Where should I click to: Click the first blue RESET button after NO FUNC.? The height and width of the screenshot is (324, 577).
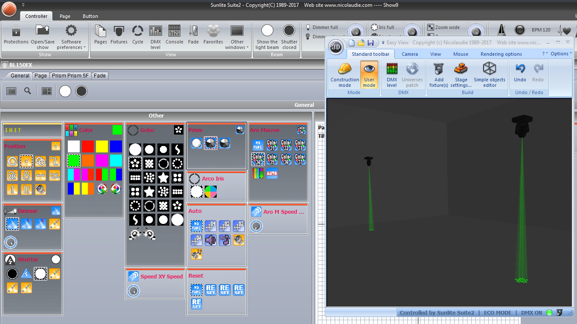(211, 290)
